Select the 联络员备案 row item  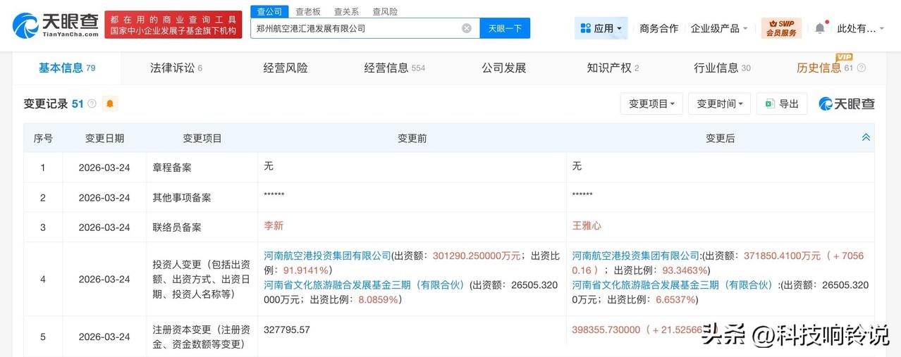[177, 227]
